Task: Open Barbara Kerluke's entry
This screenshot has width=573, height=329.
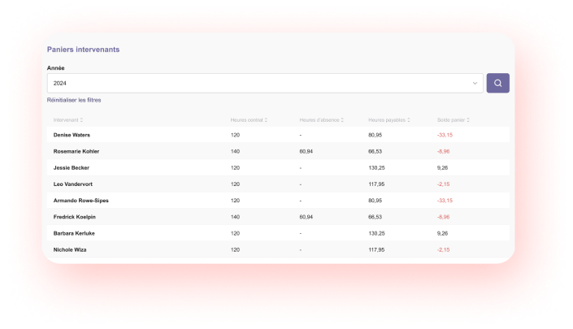Action: (75, 233)
